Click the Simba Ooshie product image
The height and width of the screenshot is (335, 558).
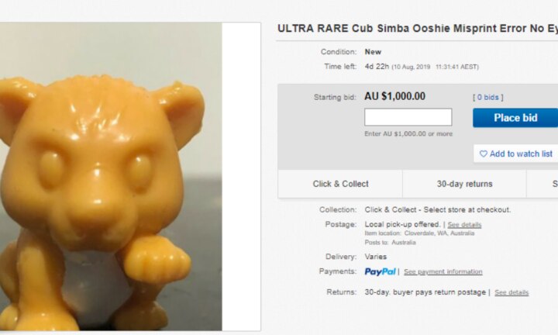click(111, 177)
